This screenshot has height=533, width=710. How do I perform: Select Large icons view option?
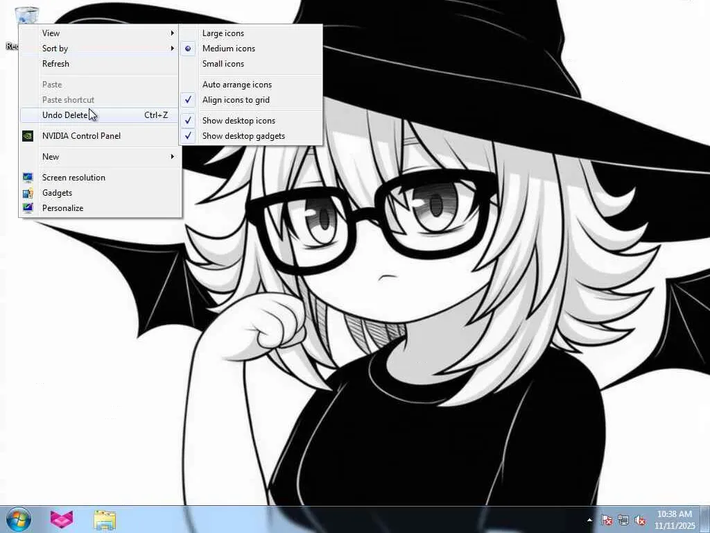coord(251,33)
